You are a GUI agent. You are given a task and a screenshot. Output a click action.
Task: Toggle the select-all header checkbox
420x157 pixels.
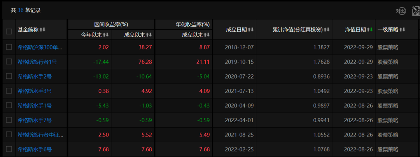point(9,31)
